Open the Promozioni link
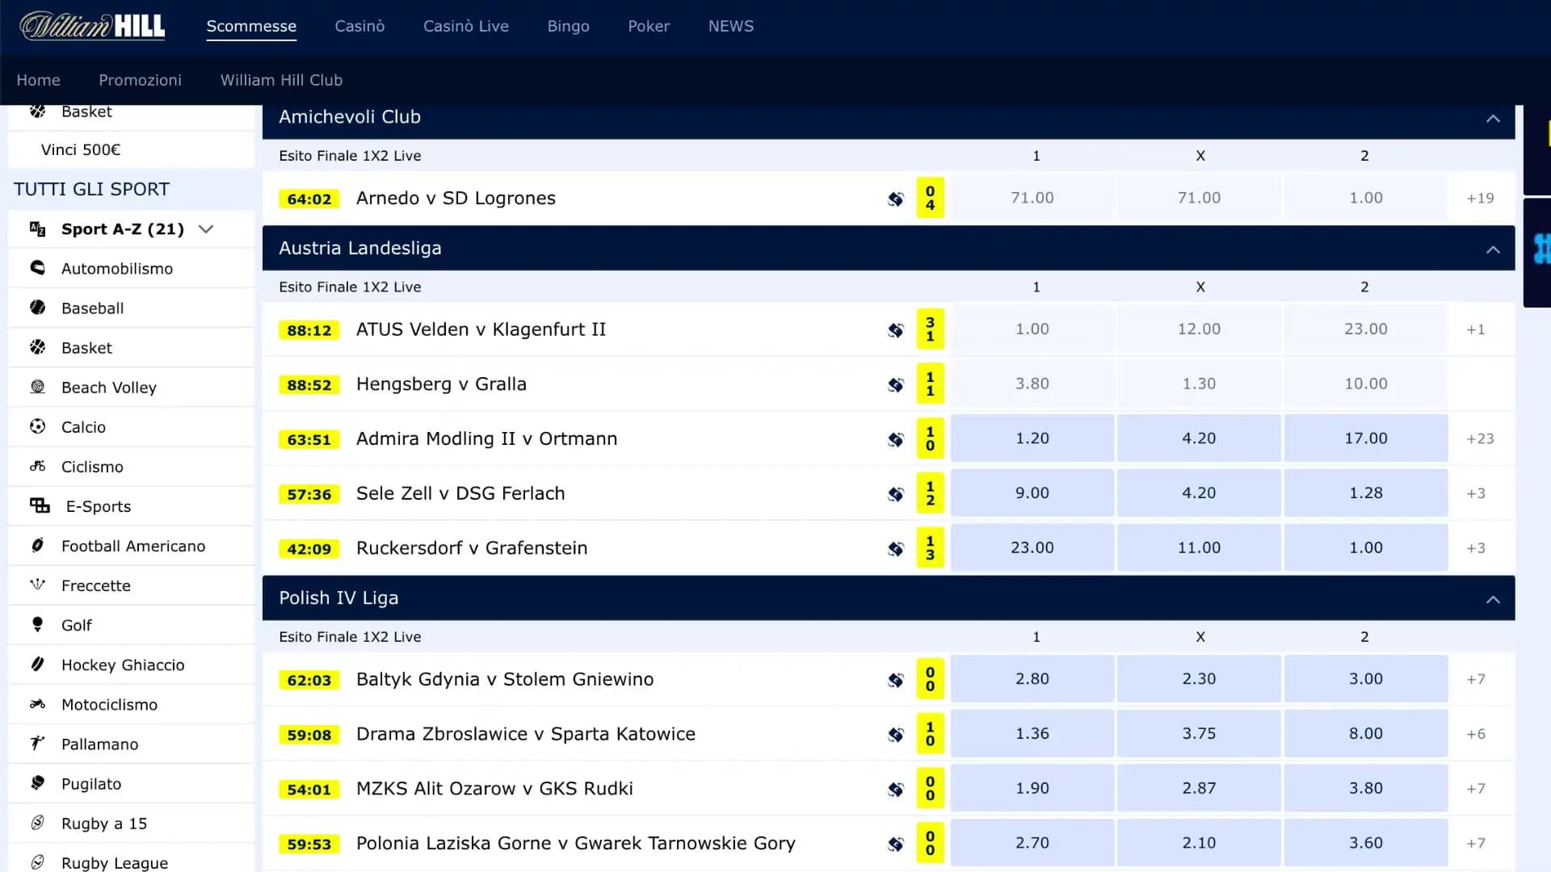The height and width of the screenshot is (872, 1551). coord(140,80)
